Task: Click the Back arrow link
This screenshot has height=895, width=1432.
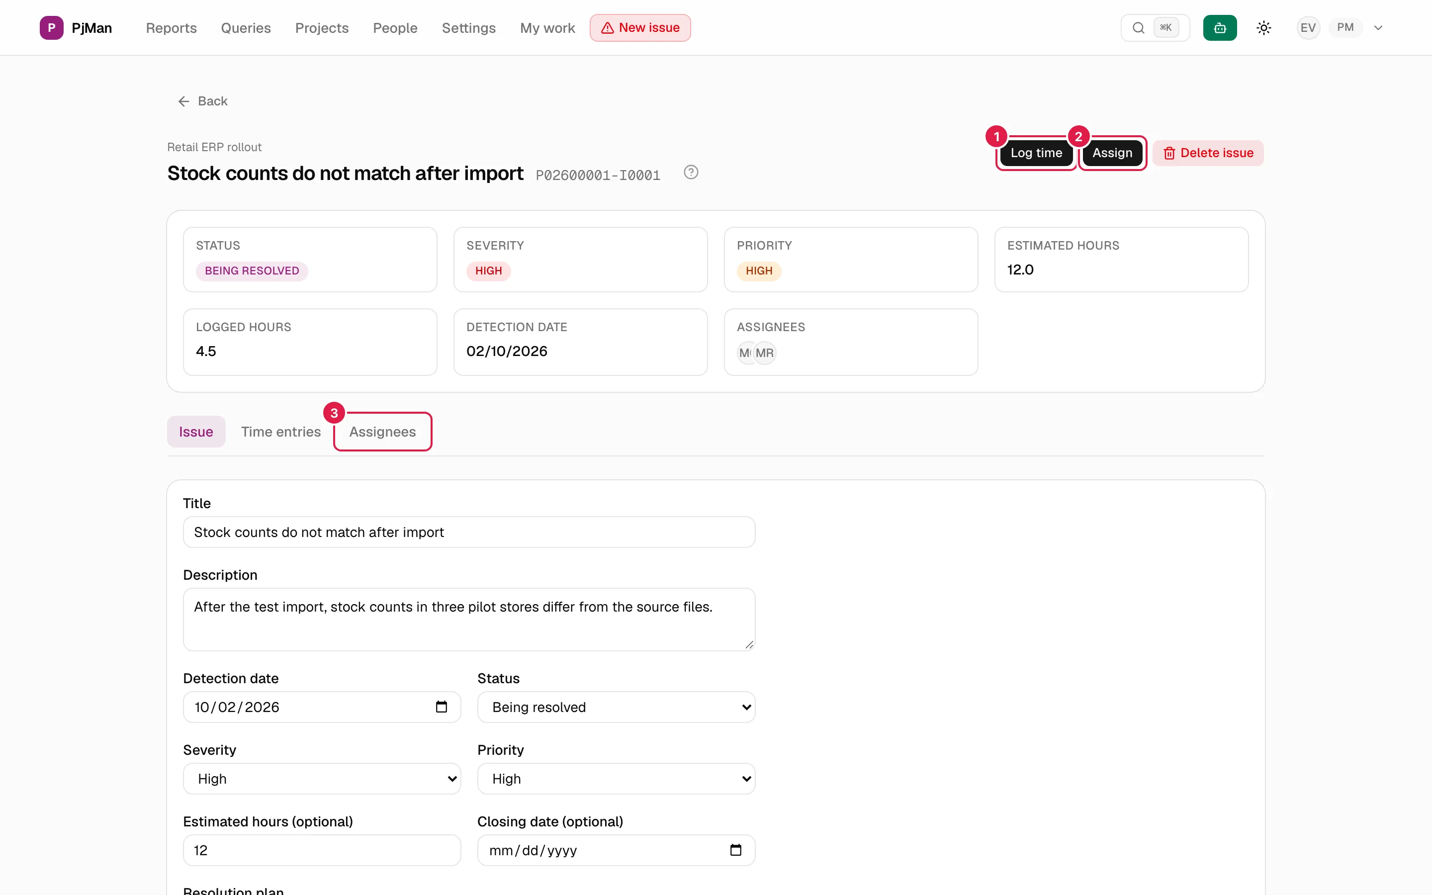Action: 202,101
